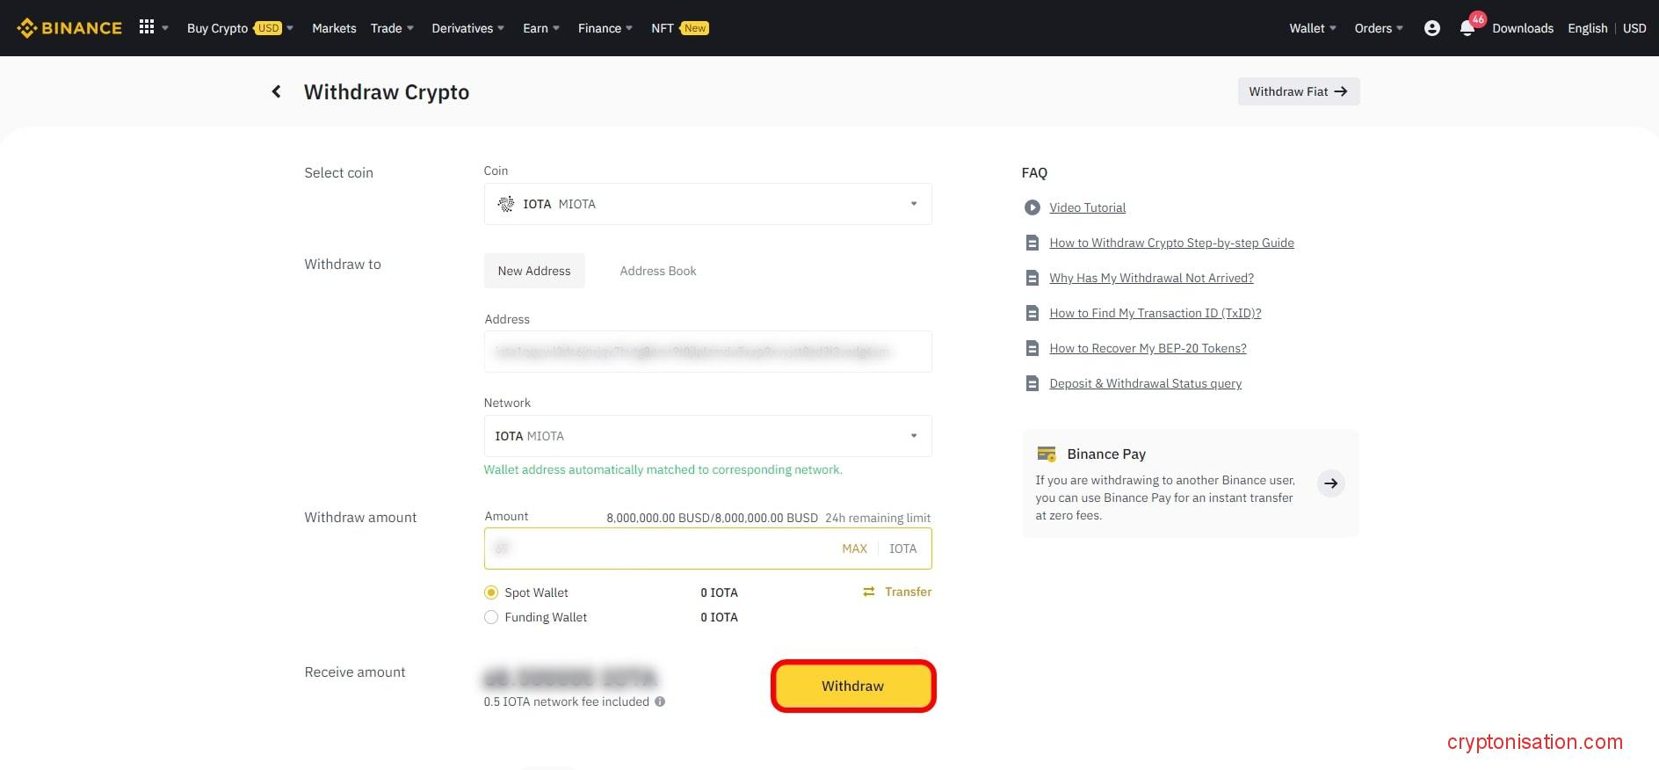This screenshot has width=1659, height=770.
Task: Open Why Has My Withdrawal Not Arrived link
Action: click(1151, 278)
